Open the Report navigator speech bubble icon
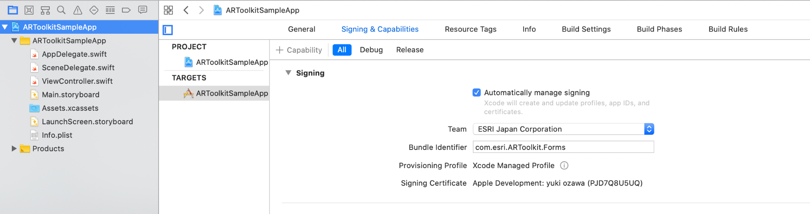810x214 pixels. [143, 10]
